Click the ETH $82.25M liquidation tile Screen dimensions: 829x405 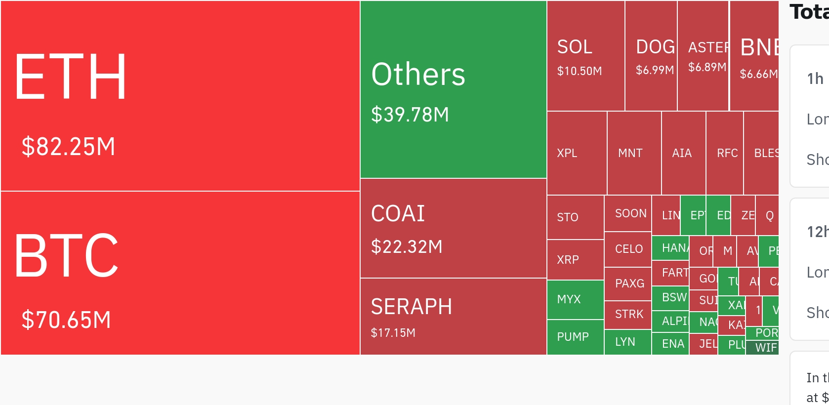point(180,96)
